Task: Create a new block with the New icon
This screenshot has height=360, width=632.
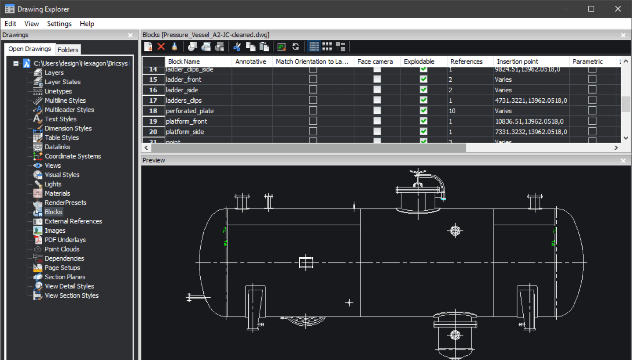Action: click(x=148, y=46)
